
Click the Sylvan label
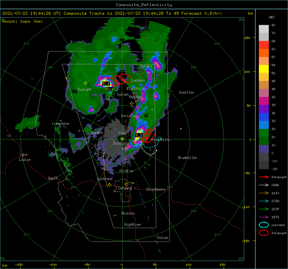(123, 94)
